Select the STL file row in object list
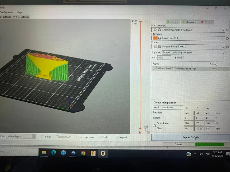Screen dimensions: 230x172 pos(190,69)
